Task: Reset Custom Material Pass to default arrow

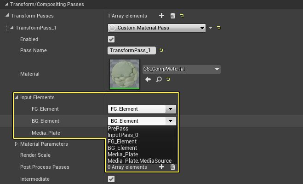Action: tap(218, 28)
